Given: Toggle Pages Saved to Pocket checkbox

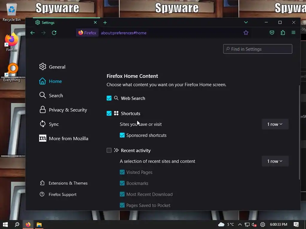Looking at the screenshot, I should (x=122, y=205).
